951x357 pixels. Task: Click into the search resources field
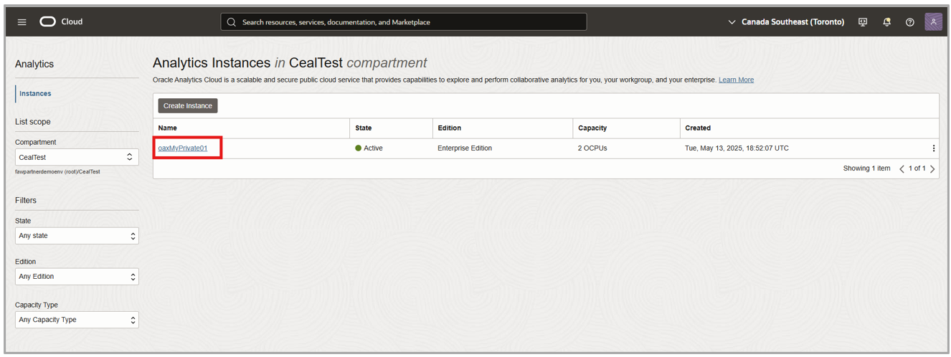tap(404, 22)
